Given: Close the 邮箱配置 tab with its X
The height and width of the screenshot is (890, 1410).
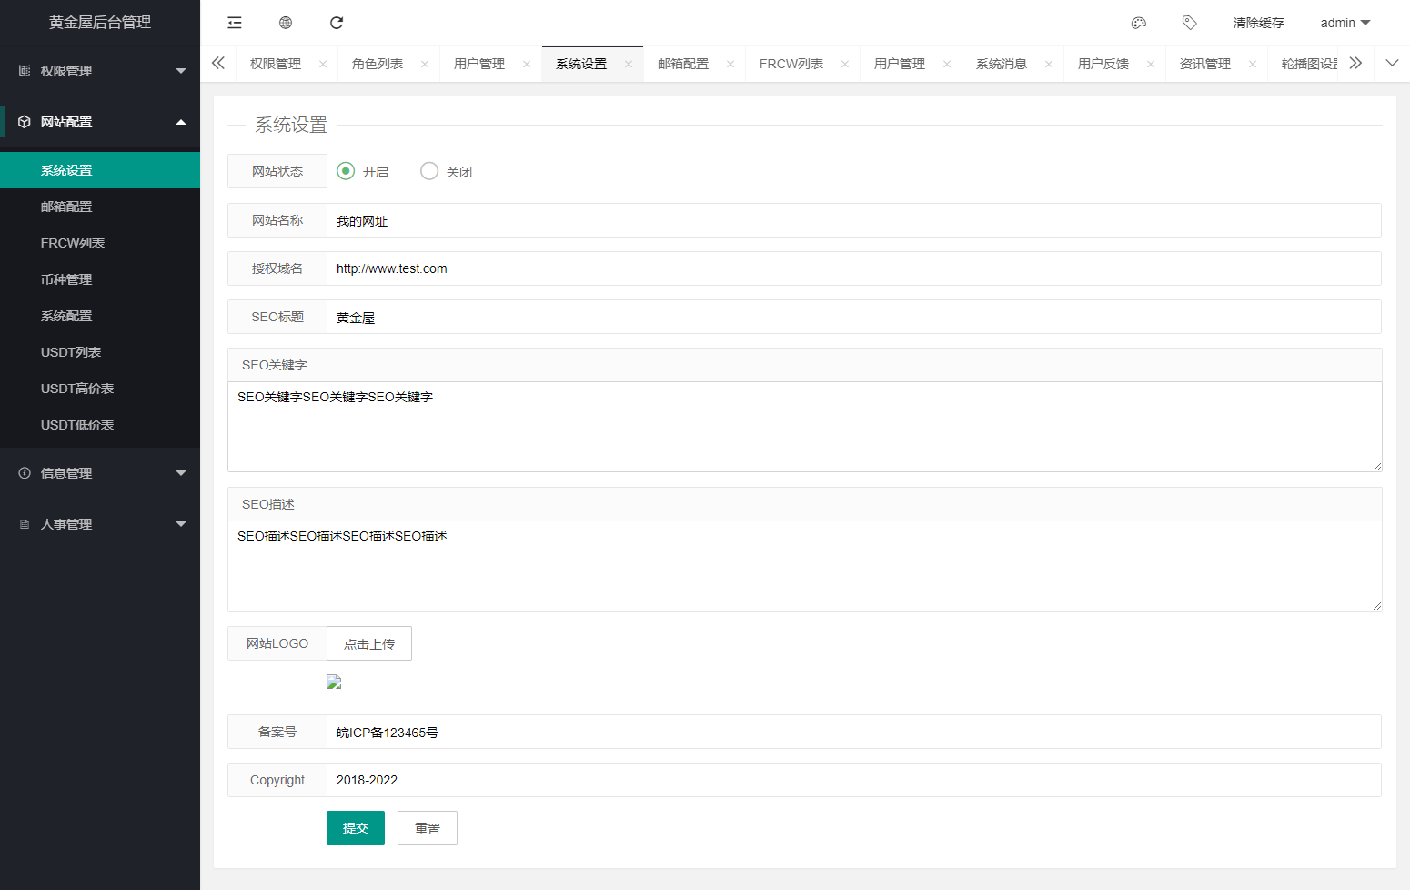Looking at the screenshot, I should [x=730, y=64].
